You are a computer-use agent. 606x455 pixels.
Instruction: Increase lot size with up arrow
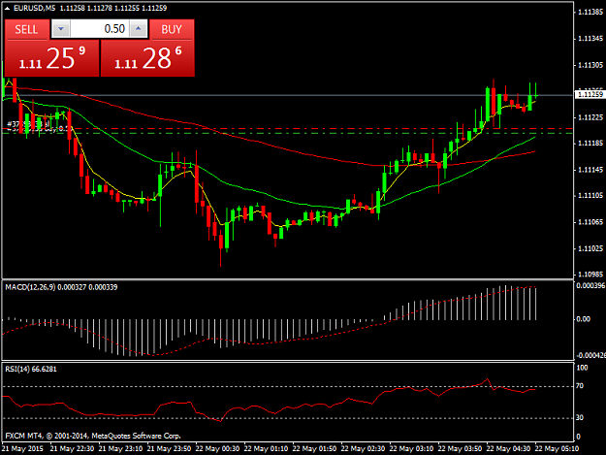139,29
